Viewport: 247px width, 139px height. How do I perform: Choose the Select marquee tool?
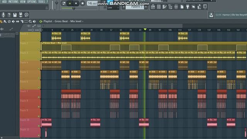tap(26, 22)
